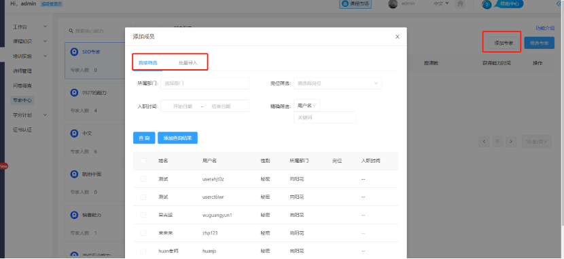Expand the 工作台 sidebar menu chevron
The width and height of the screenshot is (564, 259).
click(x=45, y=27)
